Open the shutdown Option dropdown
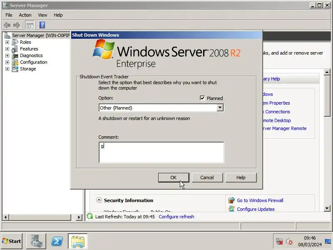This screenshot has width=333, height=250. click(x=220, y=107)
